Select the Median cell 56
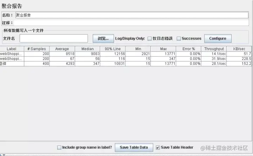253x156 pixels. [87, 59]
